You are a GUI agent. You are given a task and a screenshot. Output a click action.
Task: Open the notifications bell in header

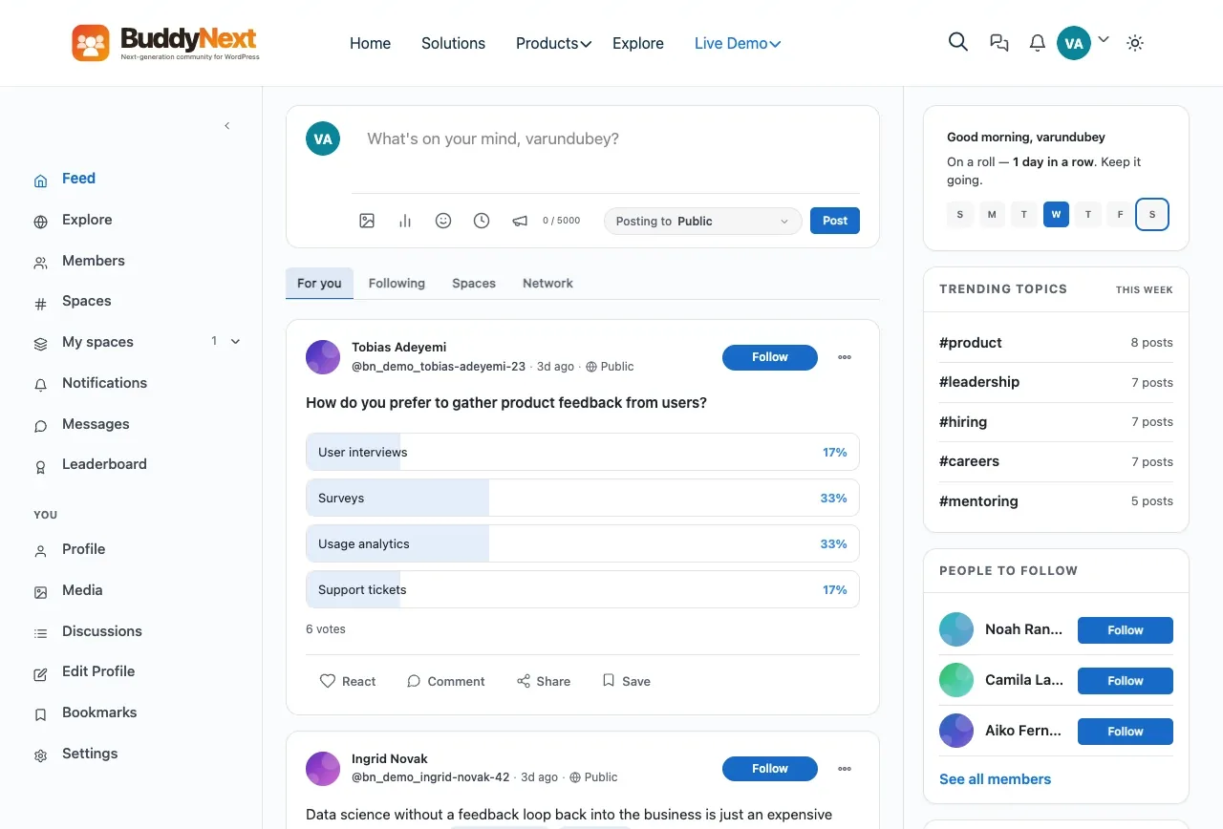[1038, 43]
